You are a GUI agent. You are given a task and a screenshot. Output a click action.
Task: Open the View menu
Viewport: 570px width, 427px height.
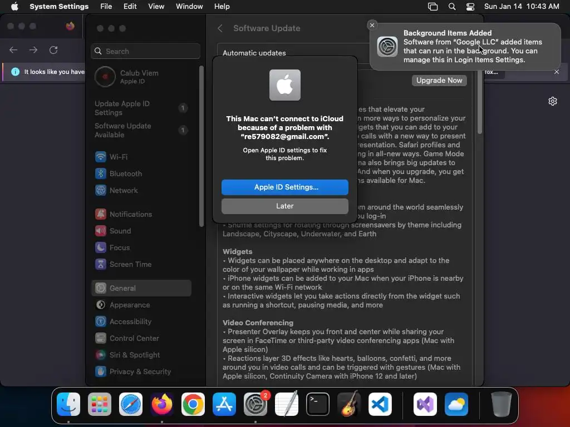tap(156, 7)
